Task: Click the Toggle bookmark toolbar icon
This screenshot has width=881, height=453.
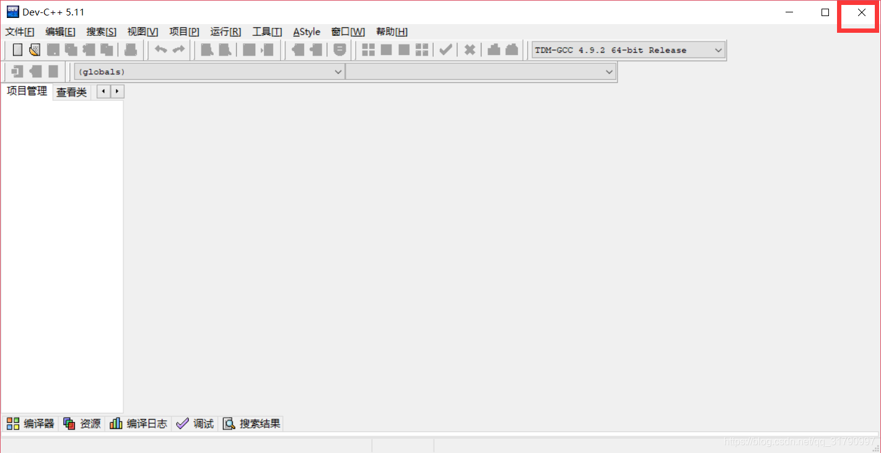Action: [35, 72]
